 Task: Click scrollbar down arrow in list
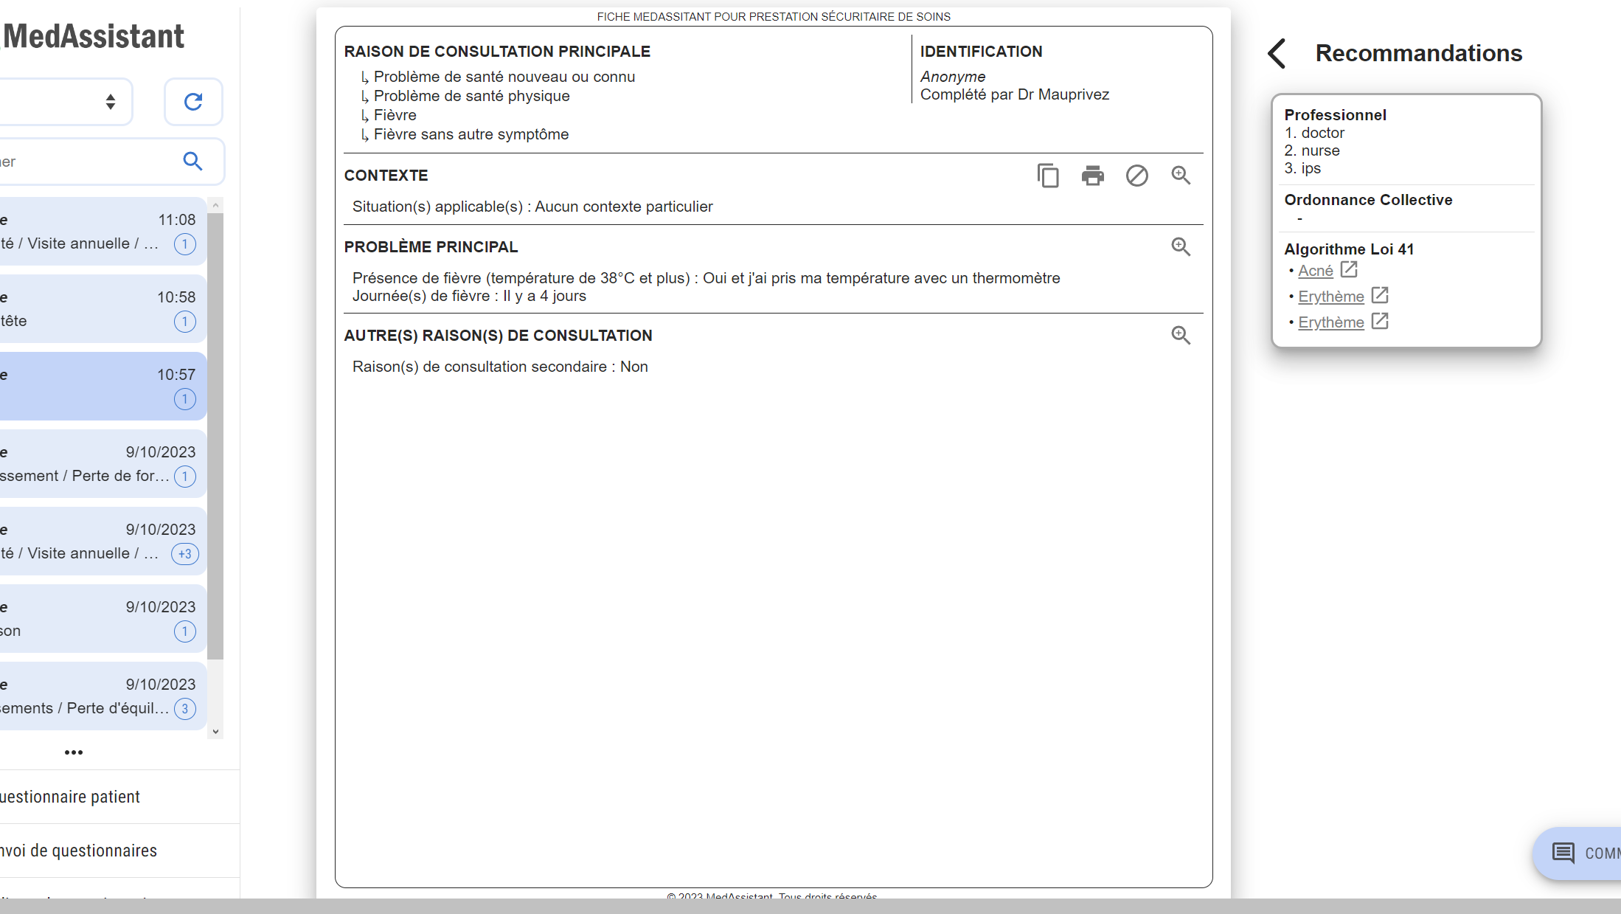tap(215, 732)
